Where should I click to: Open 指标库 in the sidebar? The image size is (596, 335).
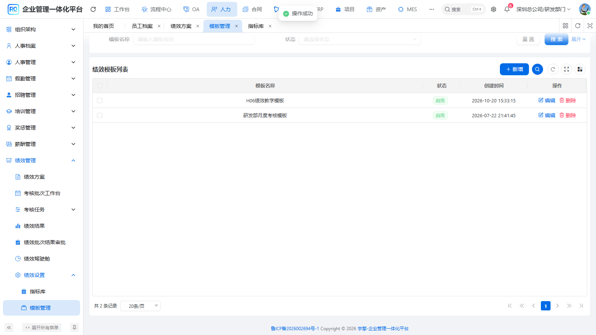(x=41, y=291)
